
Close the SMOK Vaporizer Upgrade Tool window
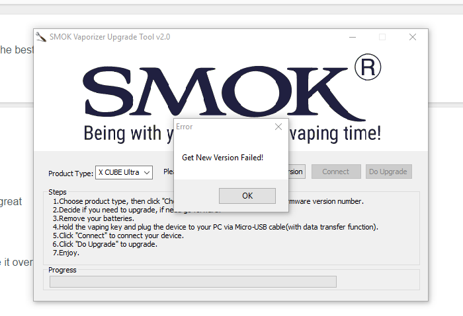click(x=413, y=37)
